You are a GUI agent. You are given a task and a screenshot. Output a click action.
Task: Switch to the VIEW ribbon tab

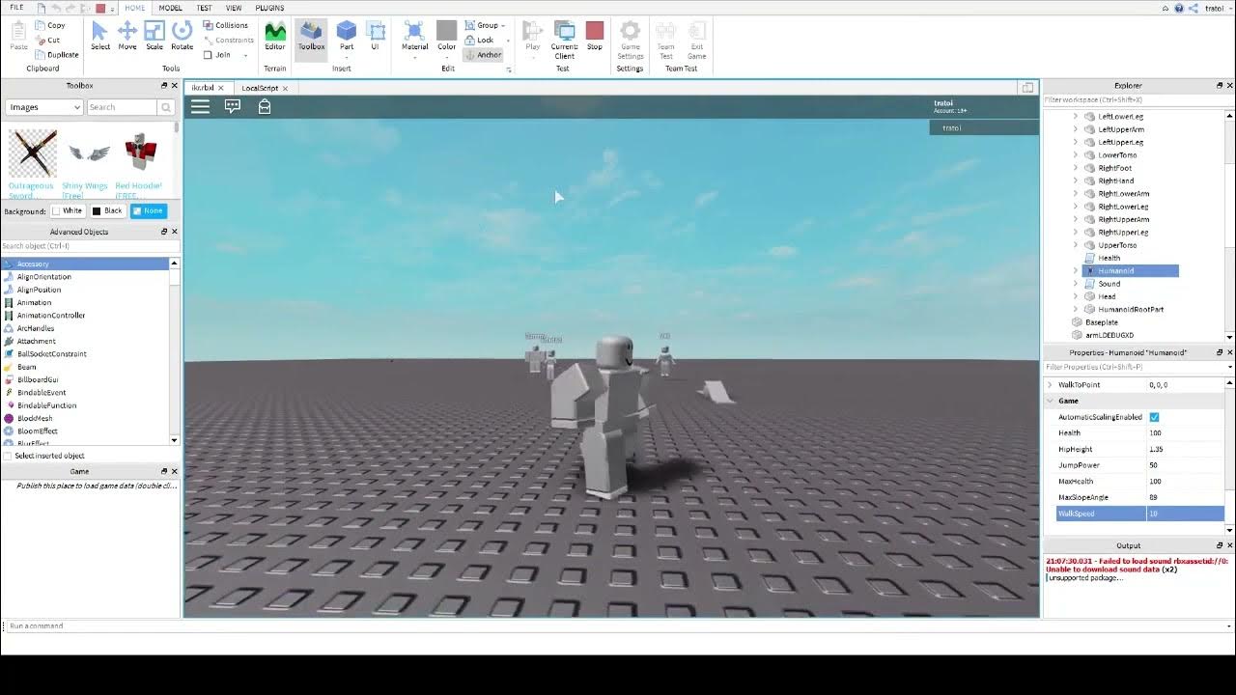234,8
